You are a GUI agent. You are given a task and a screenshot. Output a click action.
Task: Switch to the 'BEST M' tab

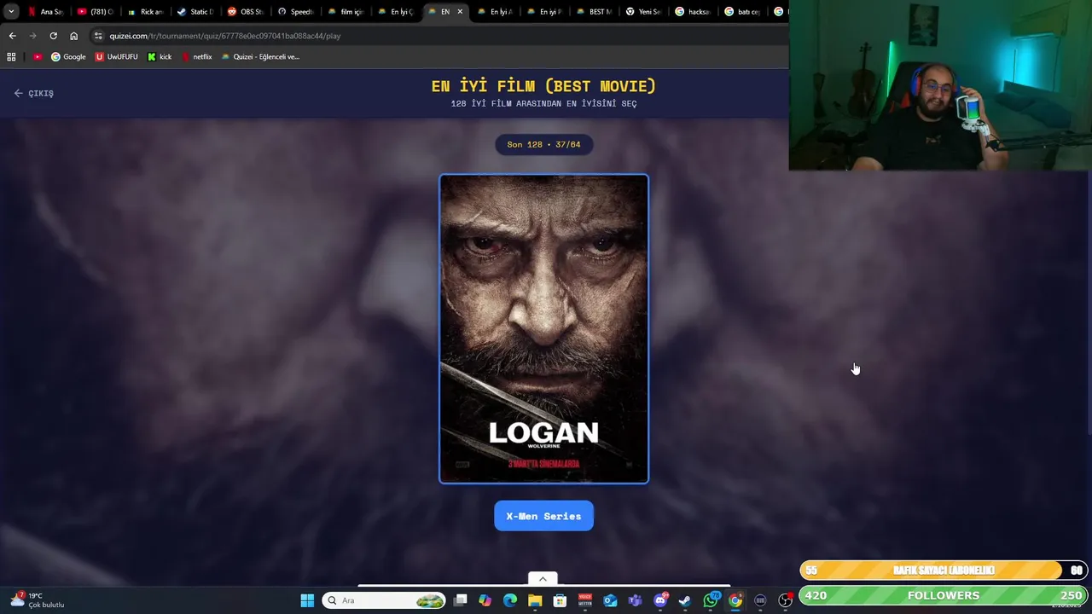[x=593, y=12]
